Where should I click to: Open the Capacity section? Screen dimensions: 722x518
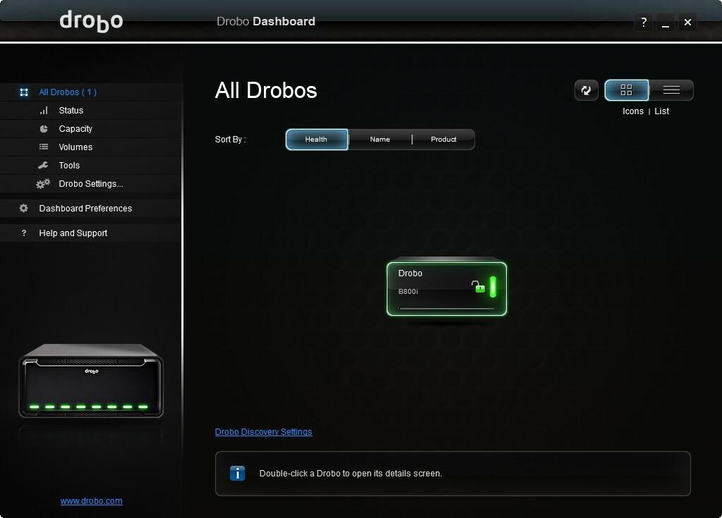pos(91,129)
